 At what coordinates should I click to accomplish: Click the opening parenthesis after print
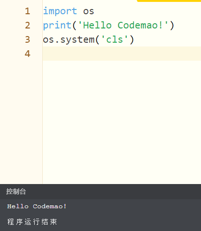[x=74, y=26]
